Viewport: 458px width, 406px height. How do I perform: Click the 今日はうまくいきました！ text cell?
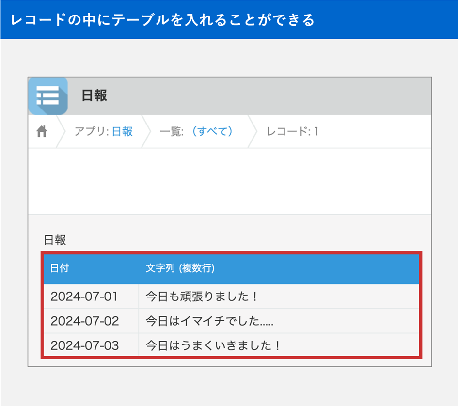(x=213, y=345)
